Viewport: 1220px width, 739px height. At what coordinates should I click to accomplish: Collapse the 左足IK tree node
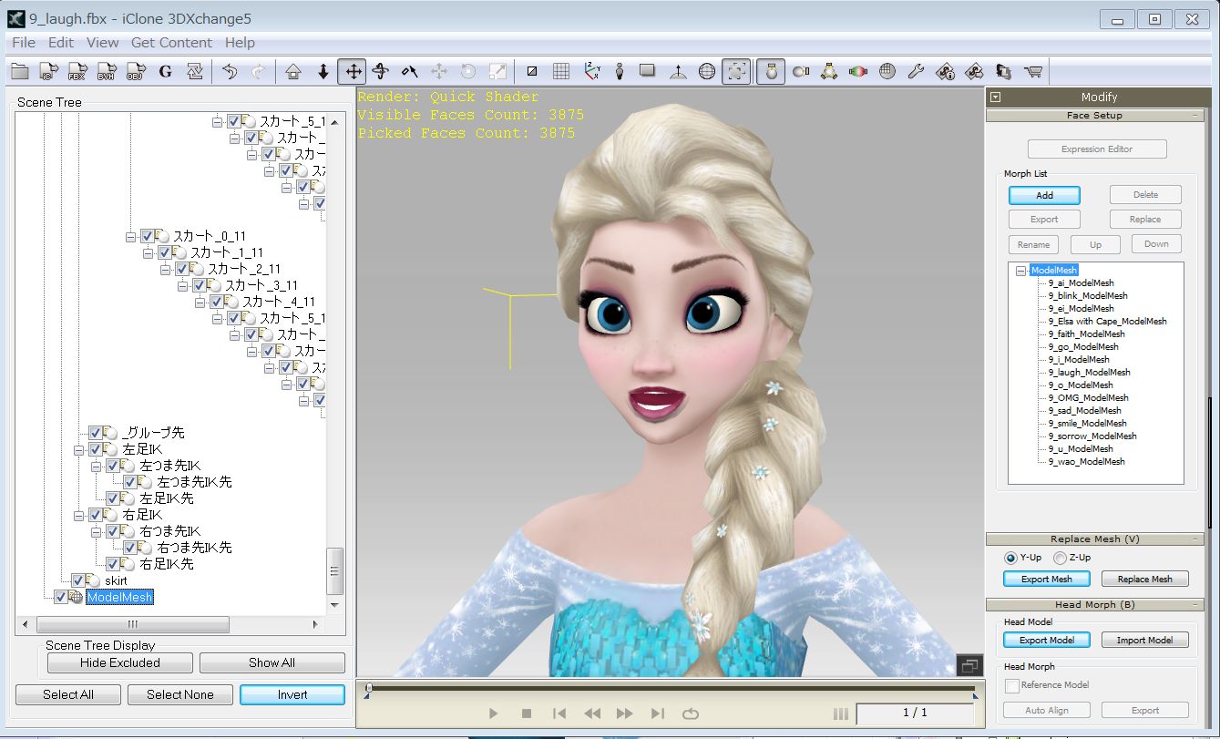(79, 450)
